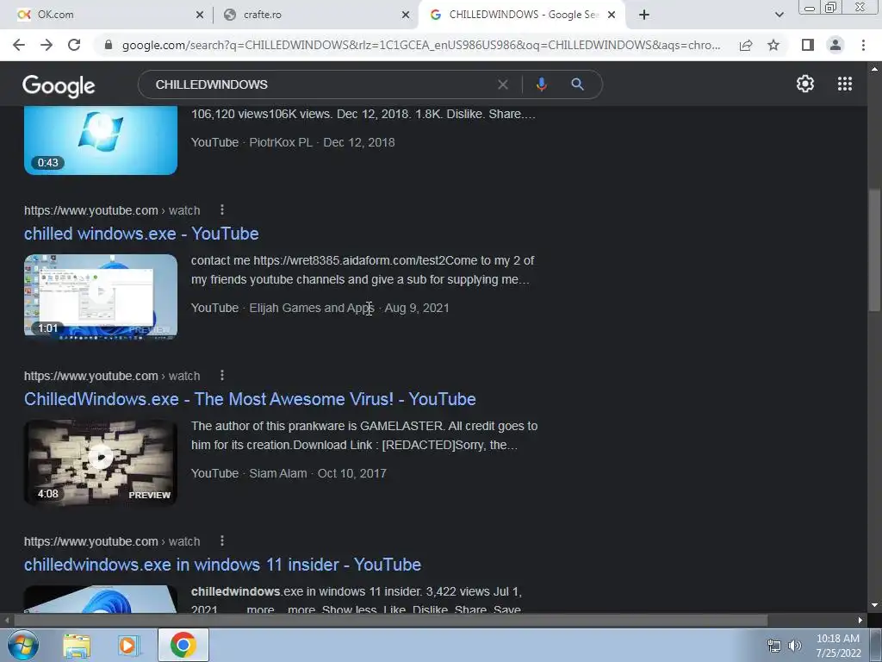This screenshot has height=662, width=882.
Task: Switch to the crafte.ro tab
Action: pyautogui.click(x=315, y=16)
